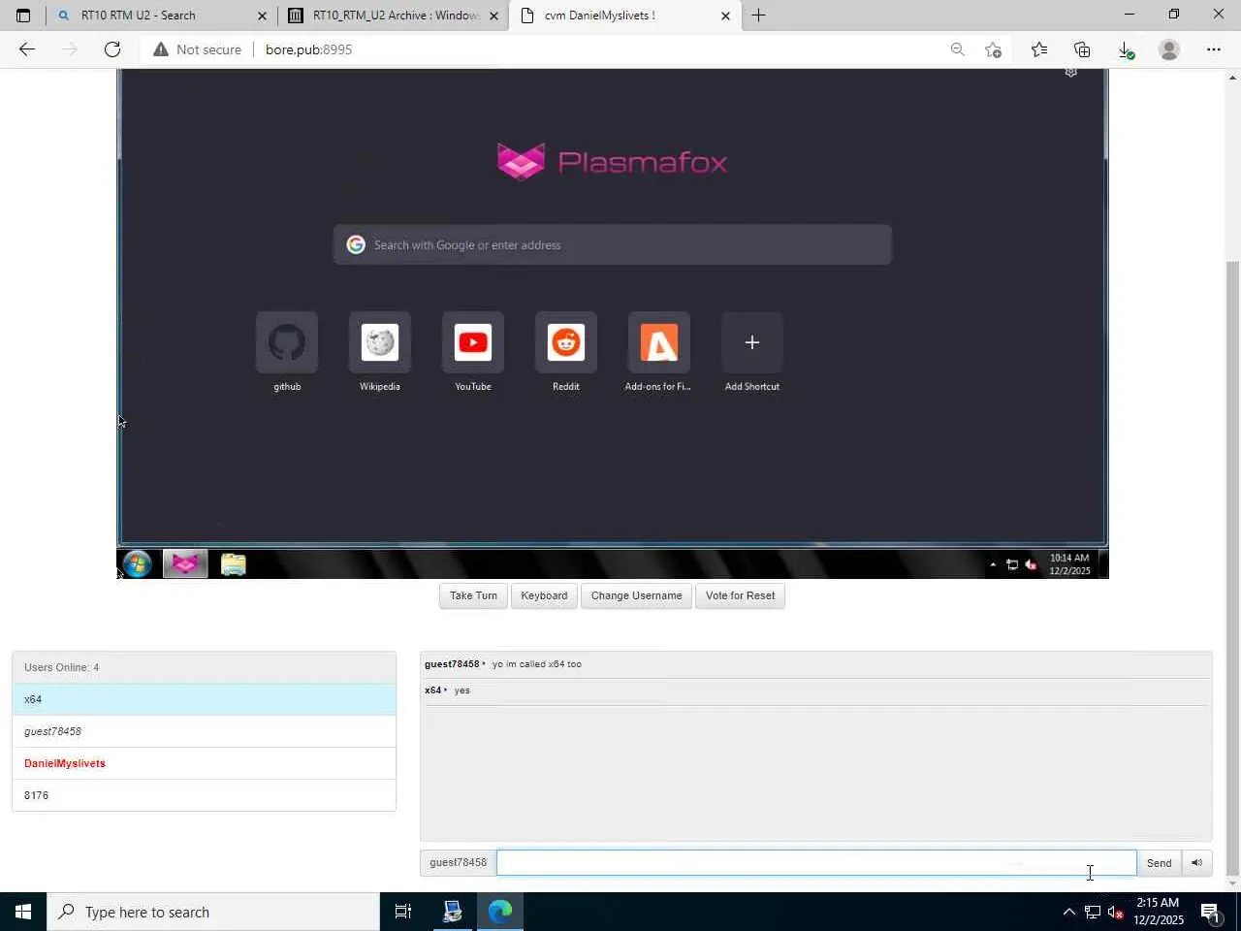This screenshot has width=1241, height=931.
Task: Click the guest78458 label beside chat input
Action: point(458,863)
